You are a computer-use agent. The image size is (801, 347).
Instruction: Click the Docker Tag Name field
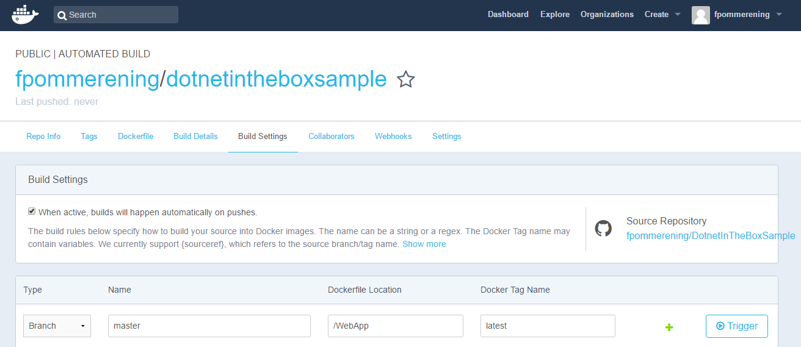click(548, 326)
